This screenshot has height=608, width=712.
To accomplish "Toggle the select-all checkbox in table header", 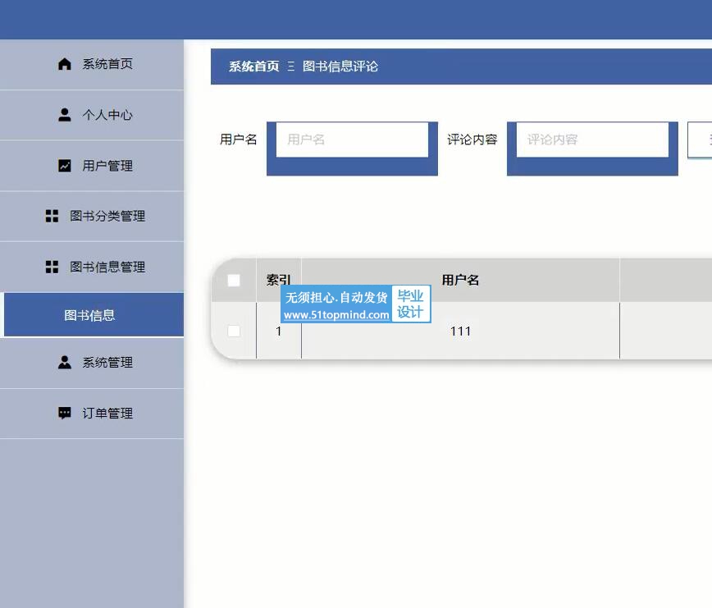I will pyautogui.click(x=234, y=281).
